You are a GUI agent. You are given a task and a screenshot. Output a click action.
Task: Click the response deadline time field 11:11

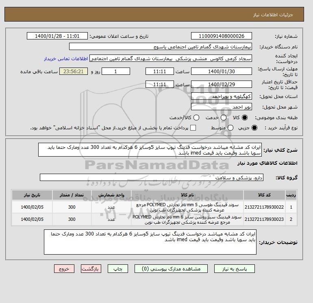pyautogui.click(x=160, y=71)
